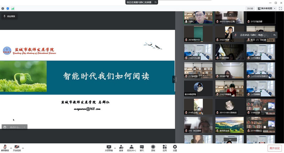Viewport: 284px width, 153px height.
Task: Click the meeting info icon at top-left
Action: (x=3, y=8)
